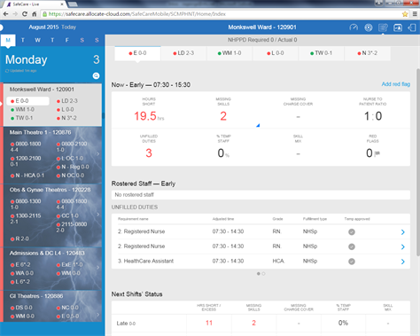This screenshot has height=336, width=420.
Task: Click the Add red flag link
Action: [396, 84]
